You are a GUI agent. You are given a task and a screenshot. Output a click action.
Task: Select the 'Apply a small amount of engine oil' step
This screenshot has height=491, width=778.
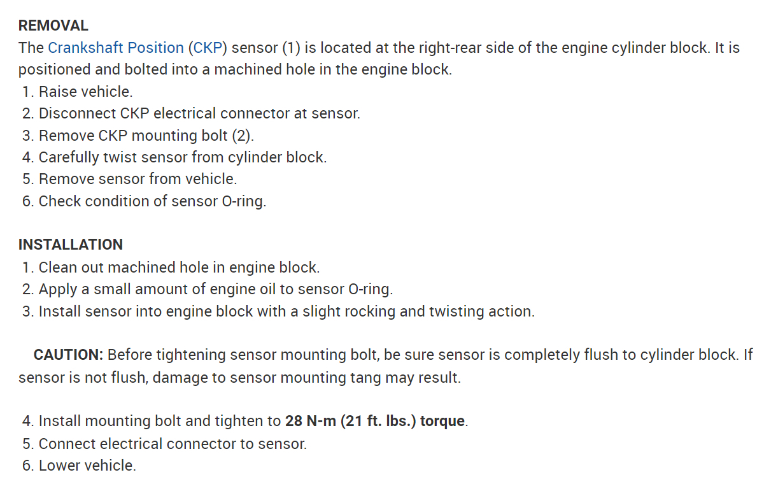point(215,289)
